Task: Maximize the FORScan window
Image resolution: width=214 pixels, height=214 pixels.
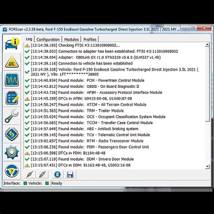Action: pyautogui.click(x=193, y=28)
